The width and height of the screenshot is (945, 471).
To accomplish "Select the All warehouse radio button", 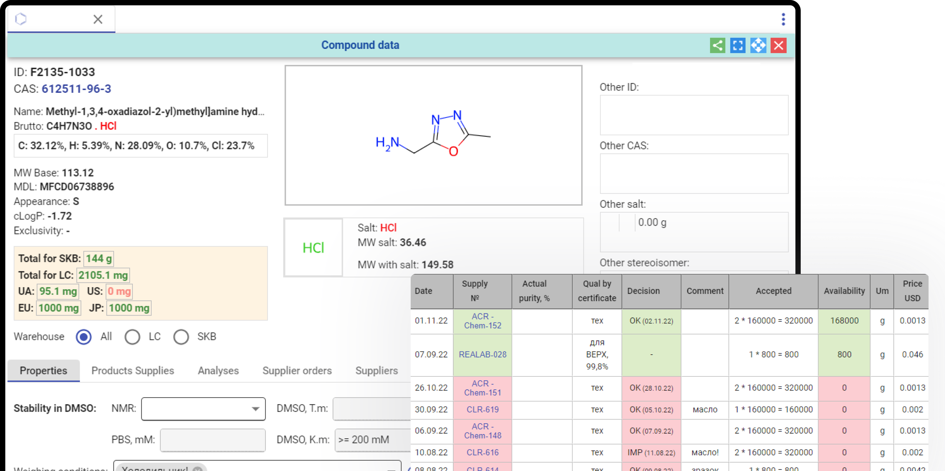I will click(x=84, y=337).
